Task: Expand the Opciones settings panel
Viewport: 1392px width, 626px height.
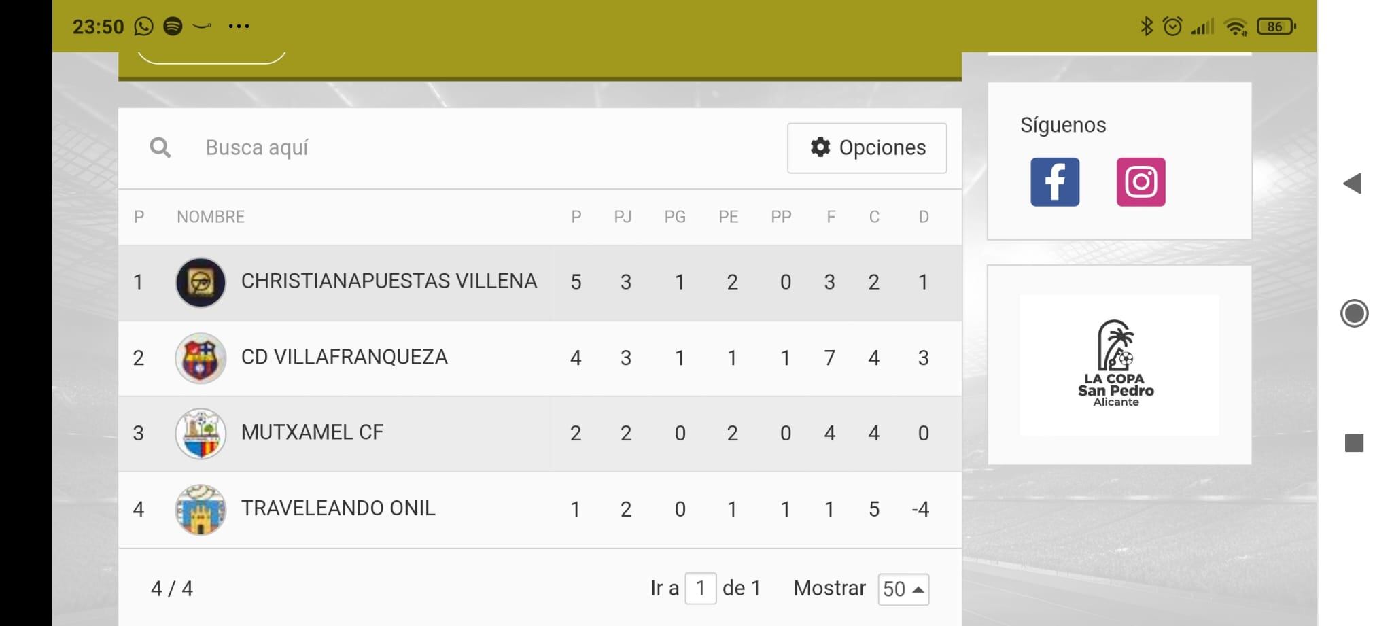Action: [867, 147]
